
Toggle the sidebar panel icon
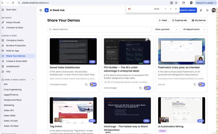click(x=41, y=10)
